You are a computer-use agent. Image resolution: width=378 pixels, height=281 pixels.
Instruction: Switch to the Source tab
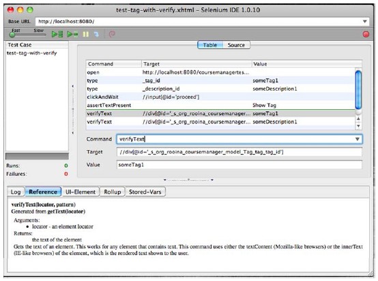236,45
